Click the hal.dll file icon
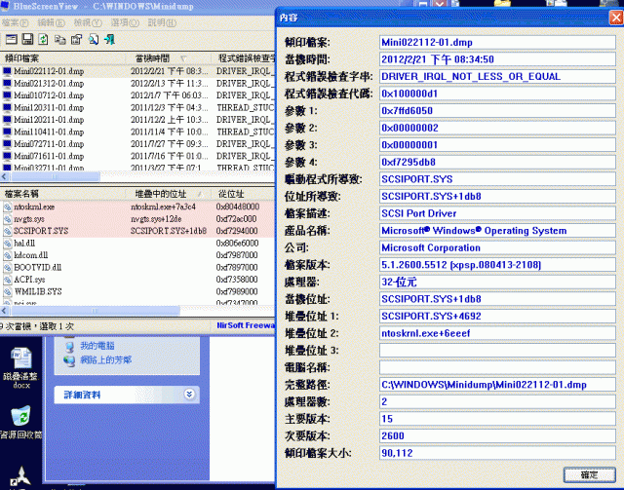Image resolution: width=624 pixels, height=490 pixels. point(7,243)
